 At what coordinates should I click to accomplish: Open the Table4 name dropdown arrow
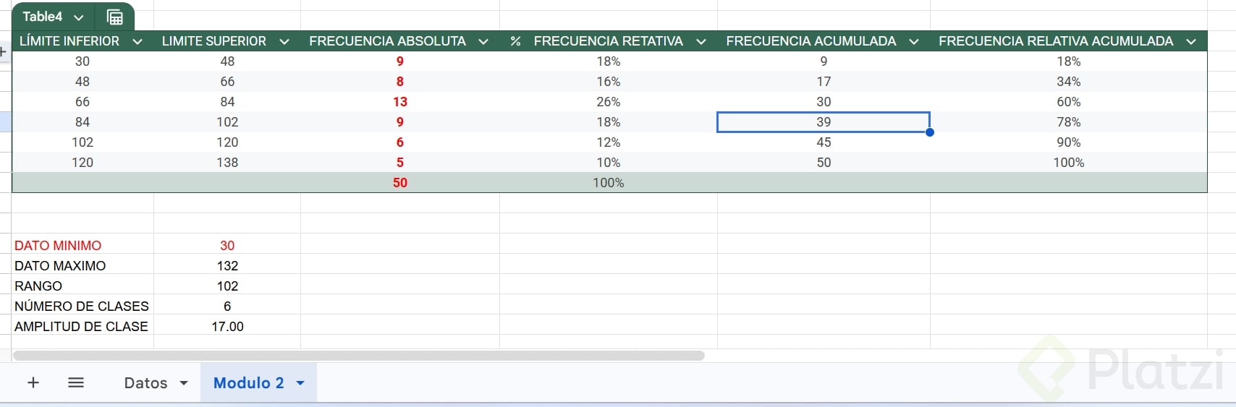79,17
